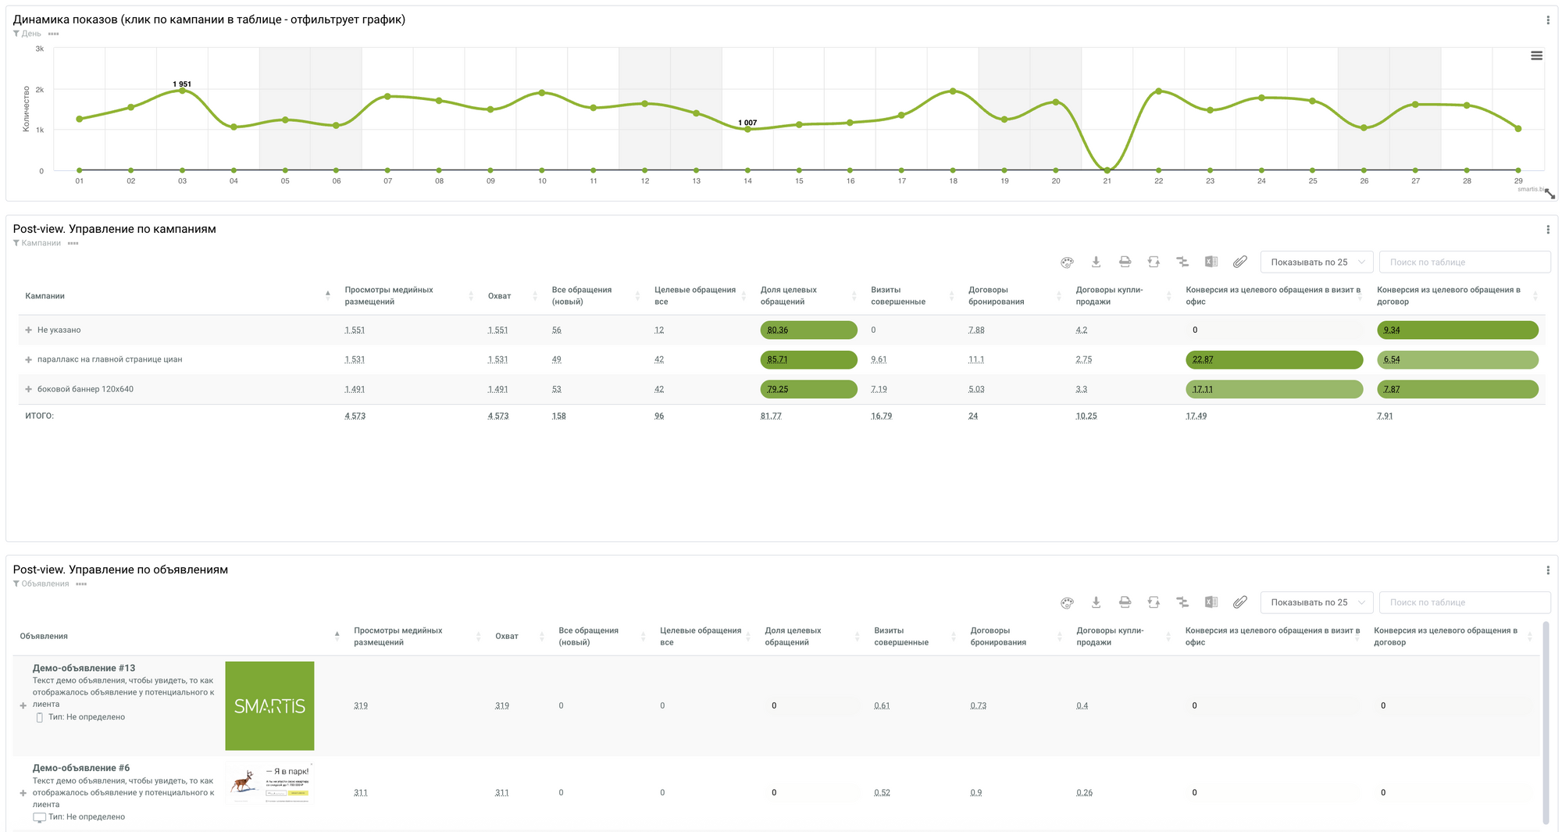This screenshot has width=1562, height=832.
Task: Click the search field in campaigns table
Action: click(x=1464, y=262)
